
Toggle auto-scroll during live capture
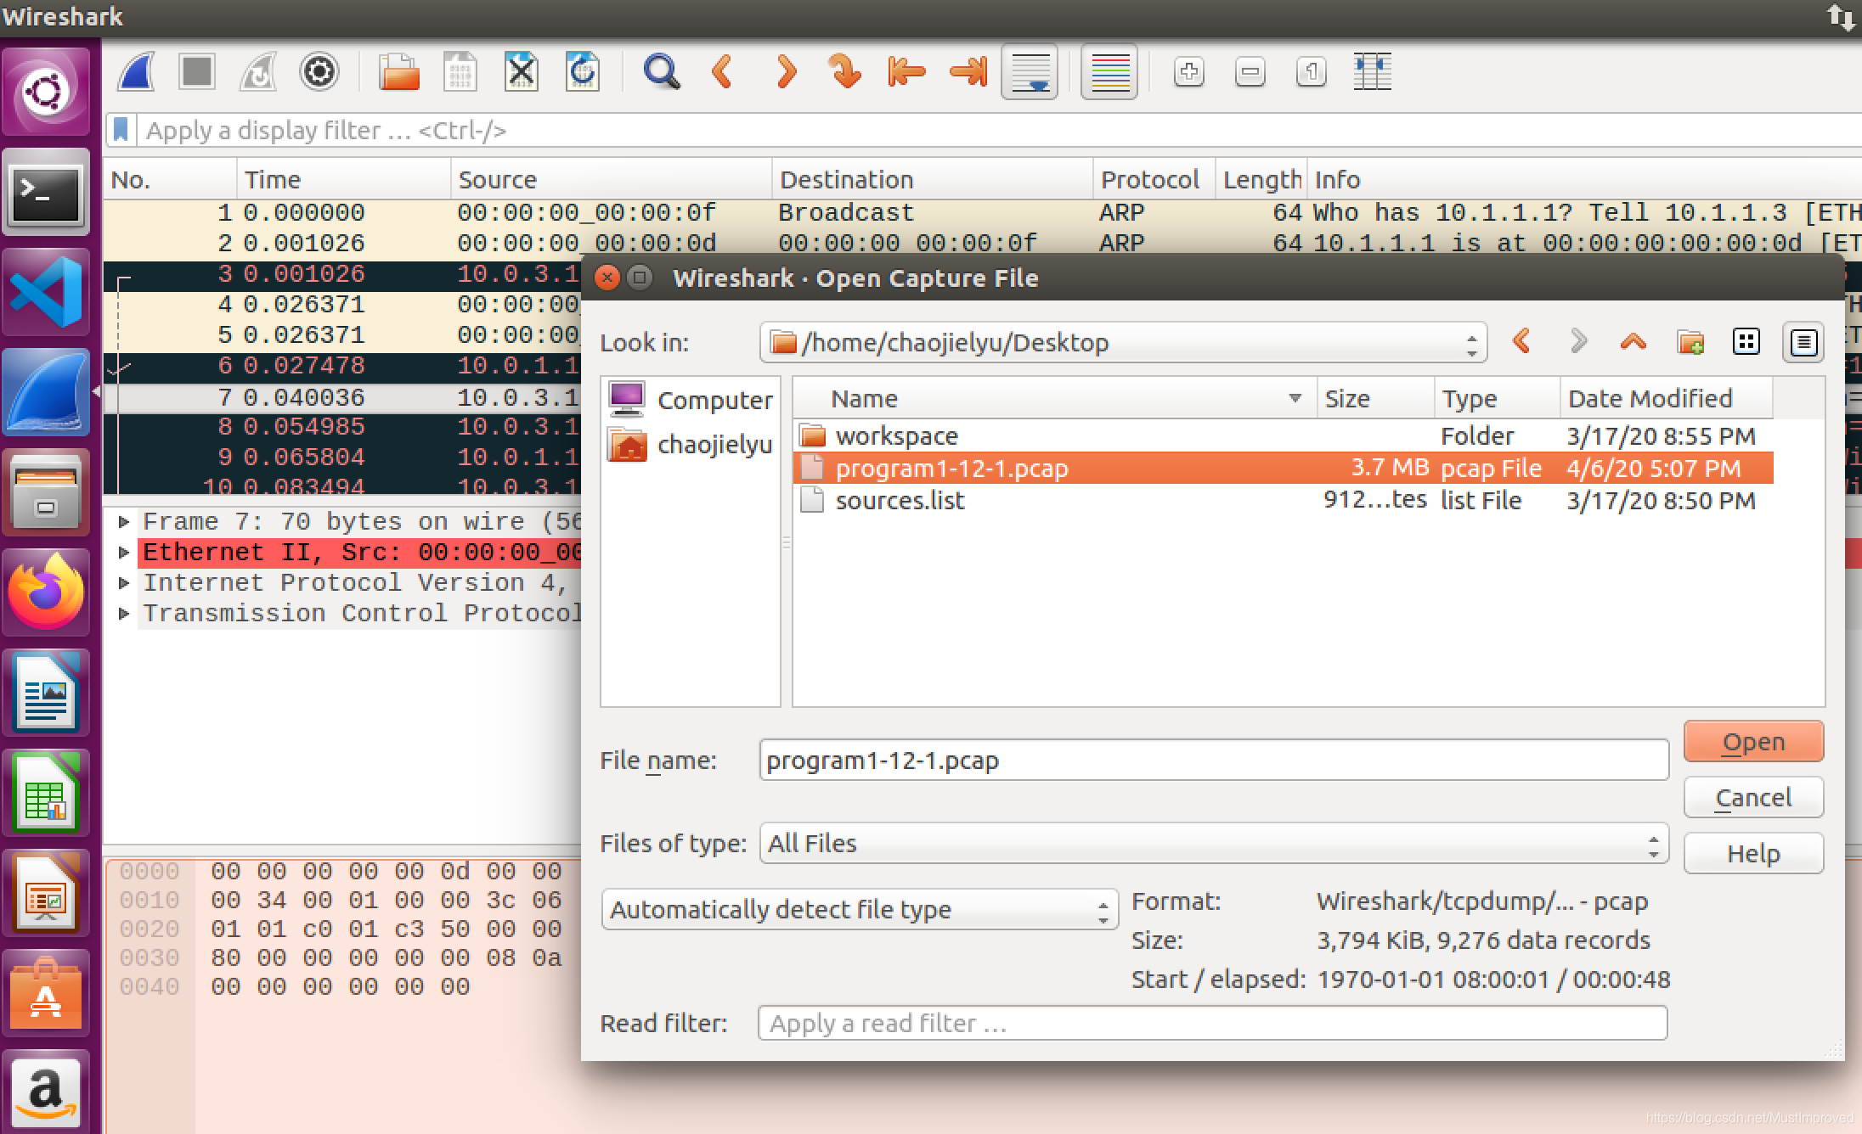tap(1030, 71)
